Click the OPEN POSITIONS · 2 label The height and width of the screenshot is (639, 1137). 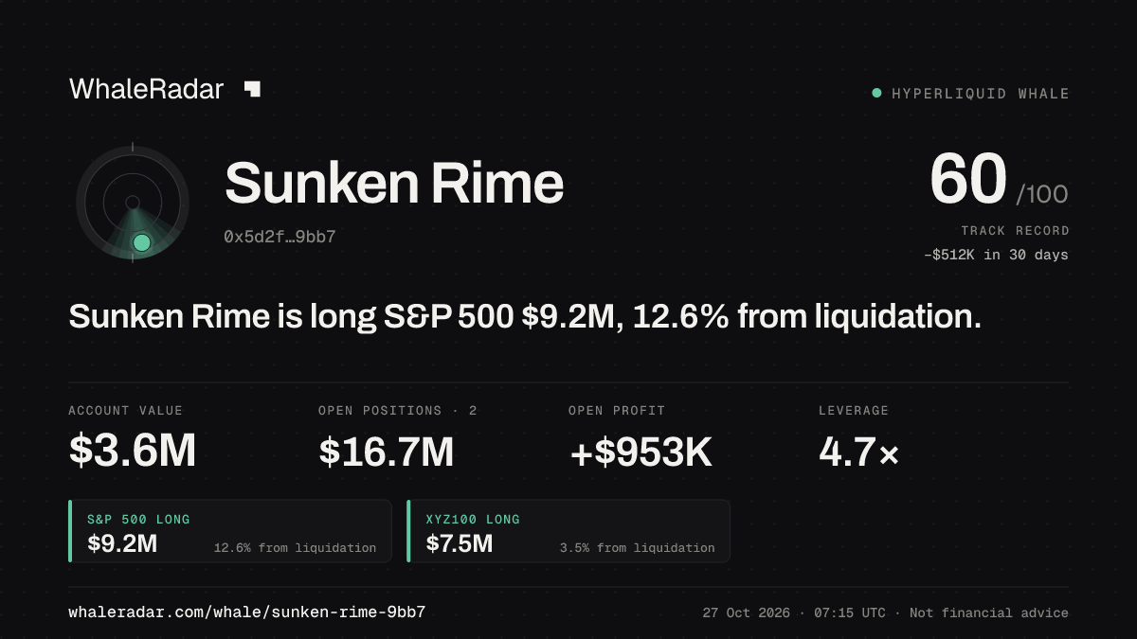click(398, 411)
